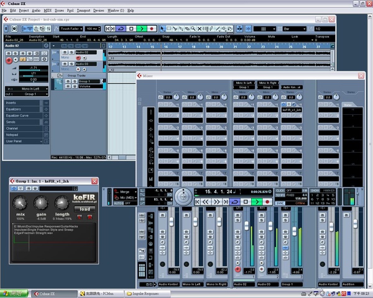The width and height of the screenshot is (373, 298).
Task: Click Stop on the Transport panel
Action: (246, 202)
